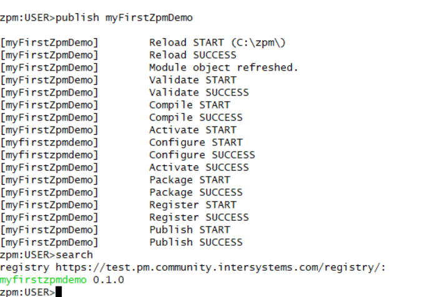Click the 'search' command at the prompt
Image resolution: width=435 pixels, height=297 pixels.
pos(74,255)
